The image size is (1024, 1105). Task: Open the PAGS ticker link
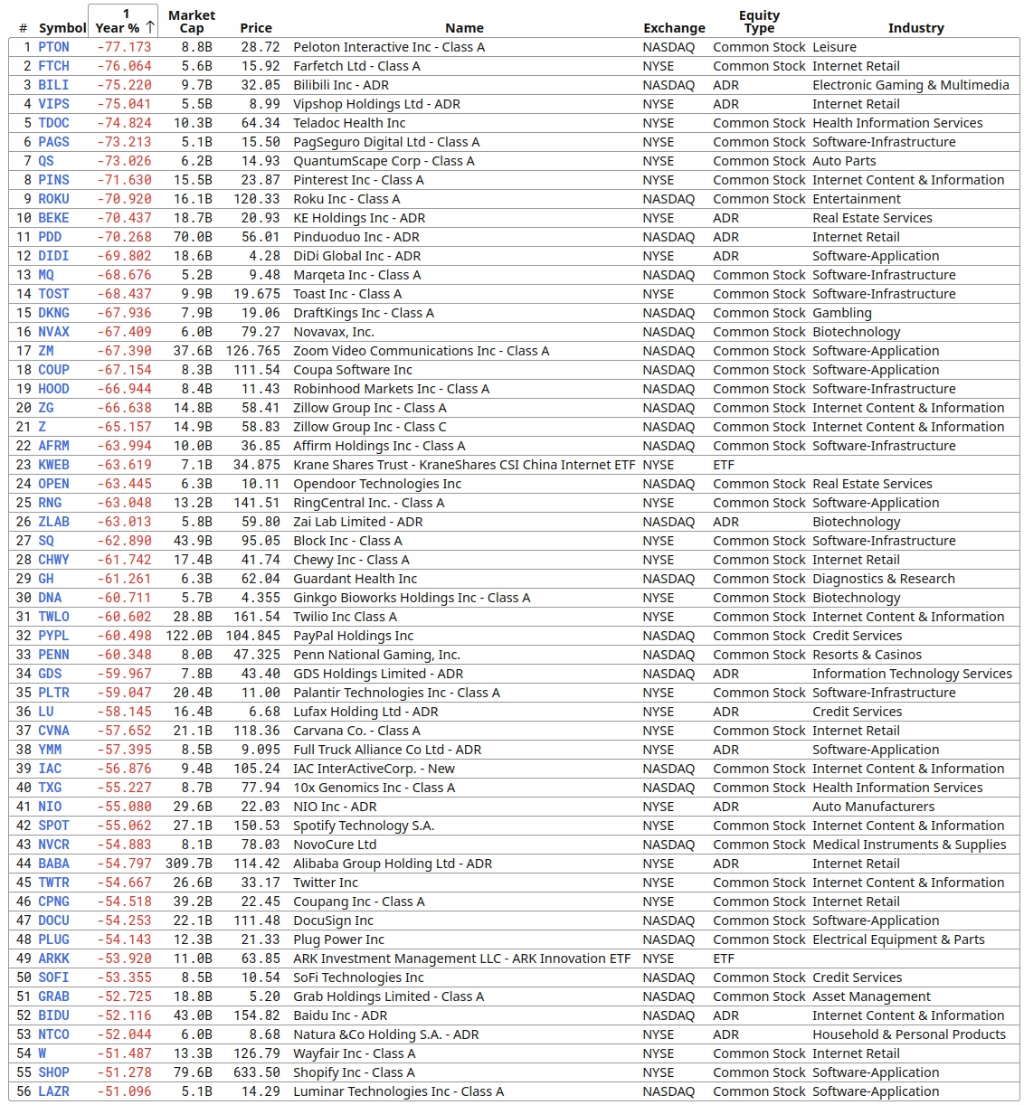click(x=53, y=142)
